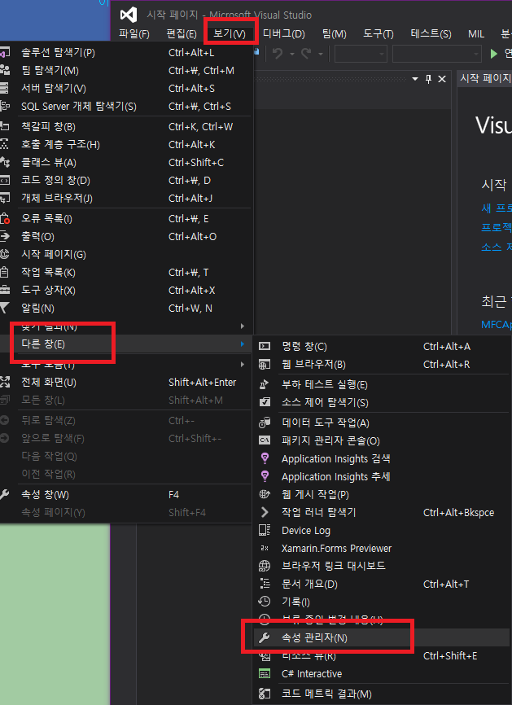512x705 pixels.
Task: Click the Device Log icon
Action: coord(265,531)
